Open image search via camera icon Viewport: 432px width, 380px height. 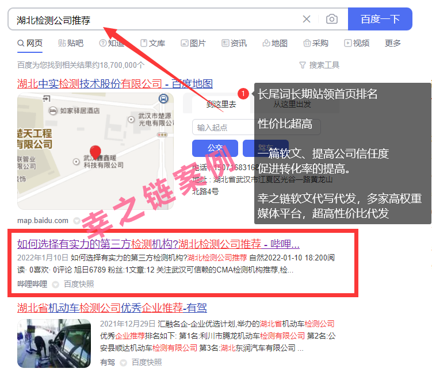[332, 19]
